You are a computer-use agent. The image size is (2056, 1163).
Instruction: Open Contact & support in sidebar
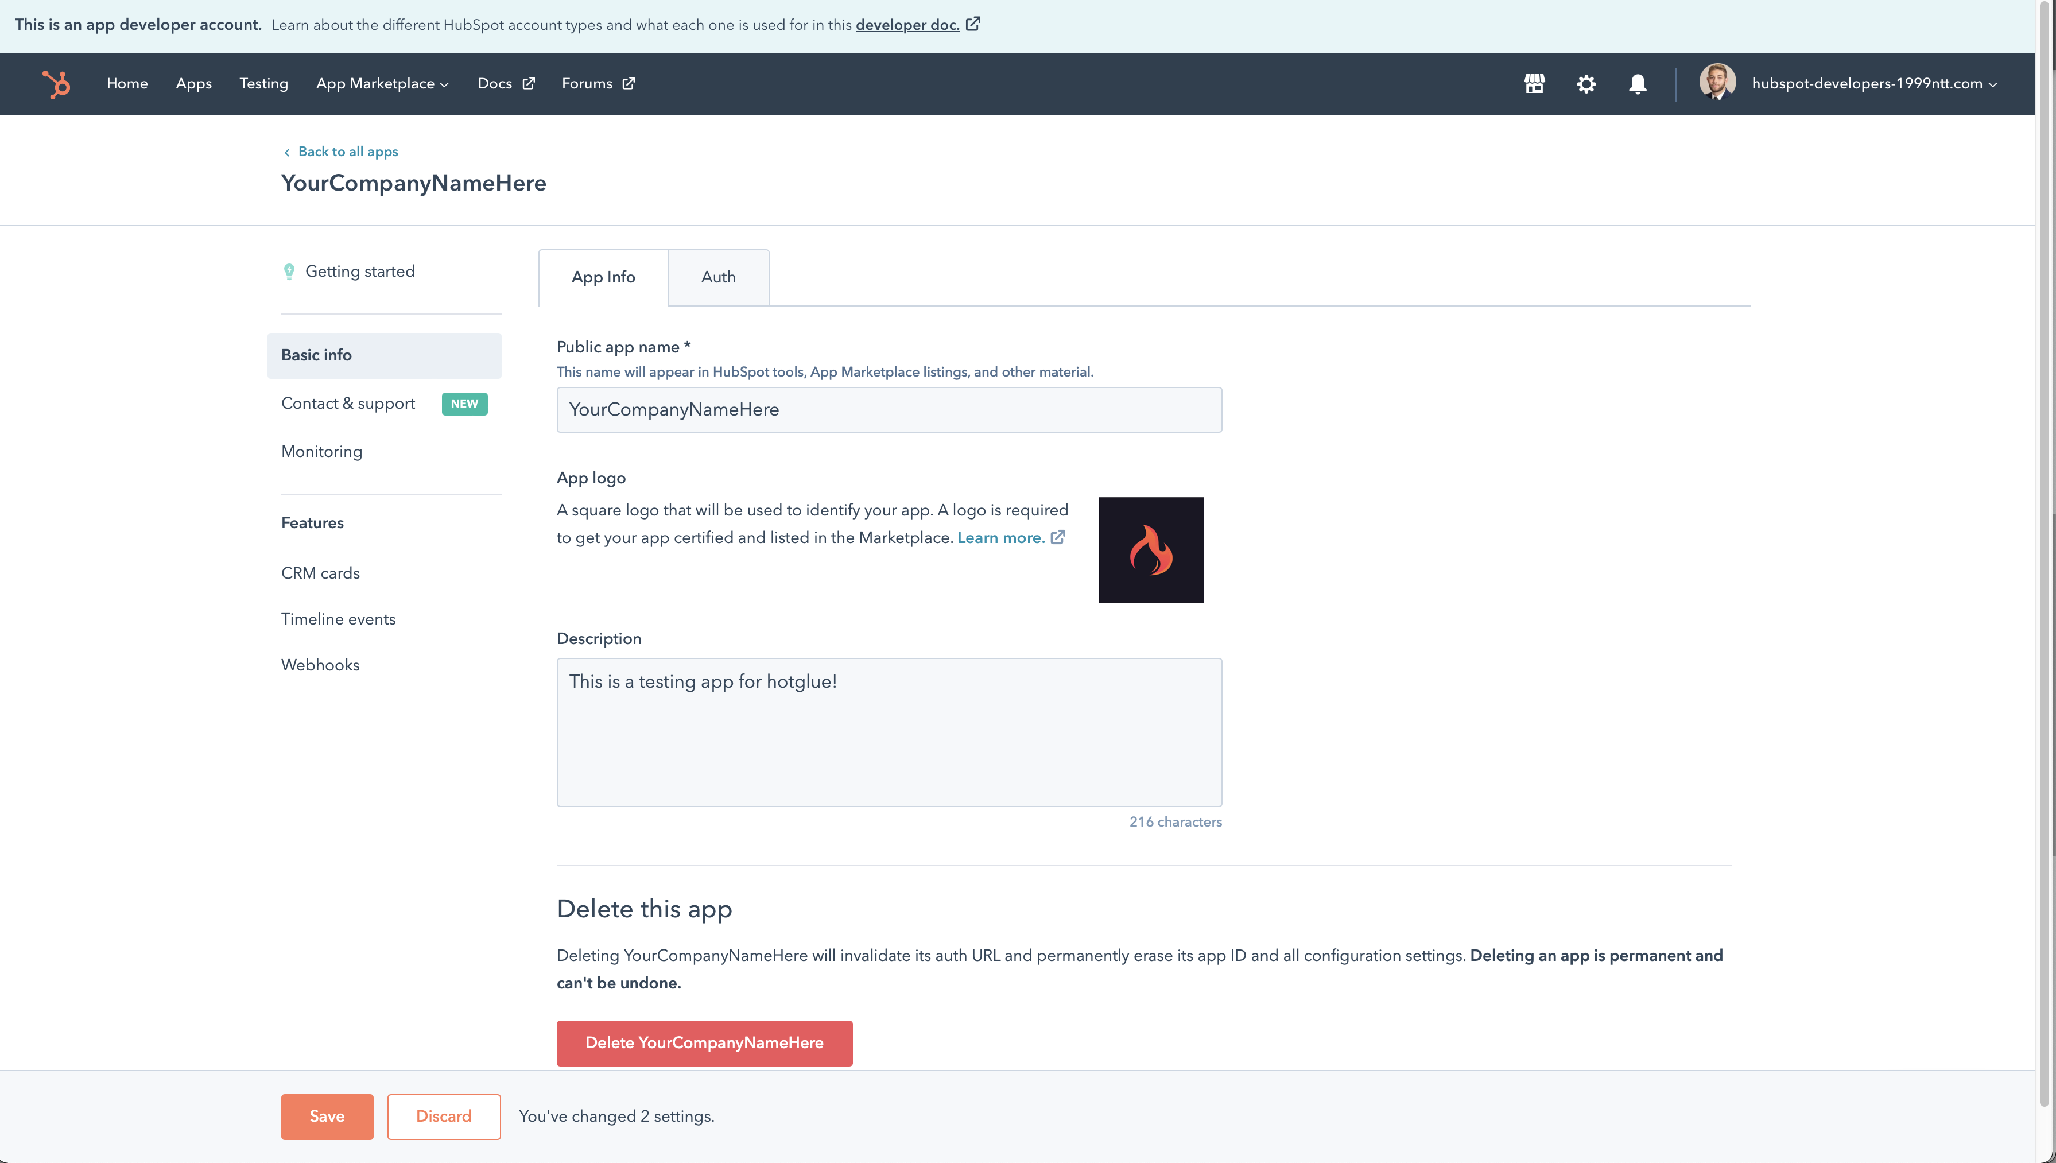(348, 404)
